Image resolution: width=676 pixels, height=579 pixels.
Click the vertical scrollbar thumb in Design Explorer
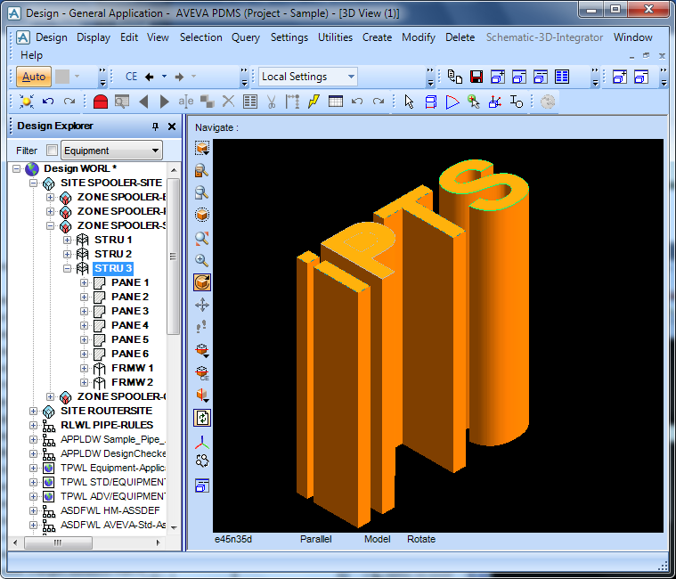pos(174,256)
